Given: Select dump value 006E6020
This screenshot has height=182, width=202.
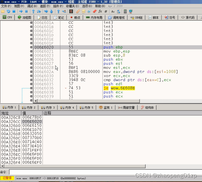Looking at the screenshot, I should 32,121.
